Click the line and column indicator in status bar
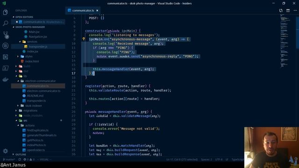Screen dimensions: 299x168 [182, 160]
